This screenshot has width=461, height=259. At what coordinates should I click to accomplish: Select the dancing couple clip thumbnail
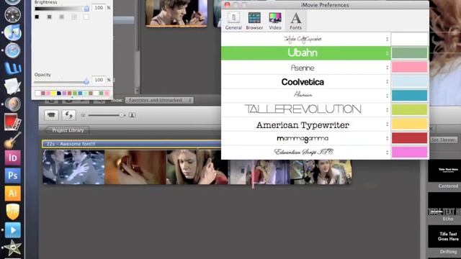tap(73, 167)
